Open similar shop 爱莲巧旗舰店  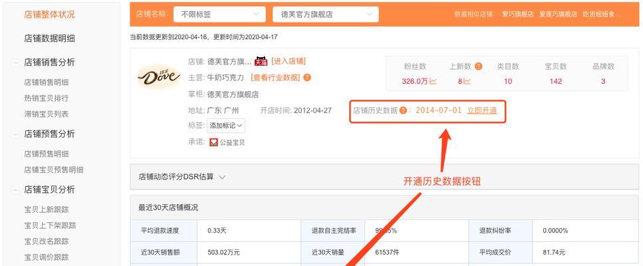point(558,14)
